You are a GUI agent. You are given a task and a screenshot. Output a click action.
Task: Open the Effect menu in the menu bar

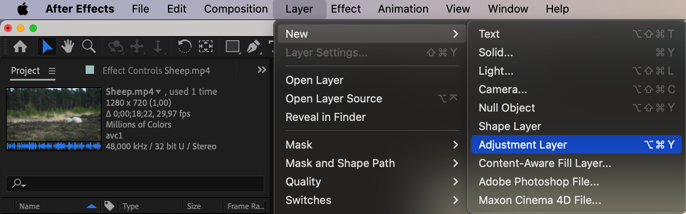346,9
